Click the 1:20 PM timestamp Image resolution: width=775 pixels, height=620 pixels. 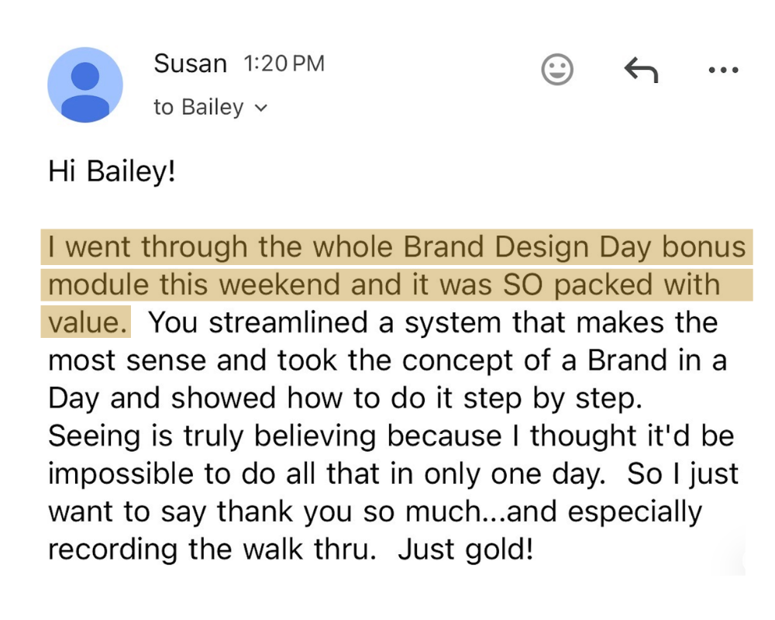pos(284,64)
